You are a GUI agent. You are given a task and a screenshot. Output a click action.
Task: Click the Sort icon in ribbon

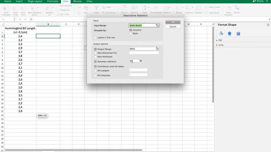pos(86,8)
